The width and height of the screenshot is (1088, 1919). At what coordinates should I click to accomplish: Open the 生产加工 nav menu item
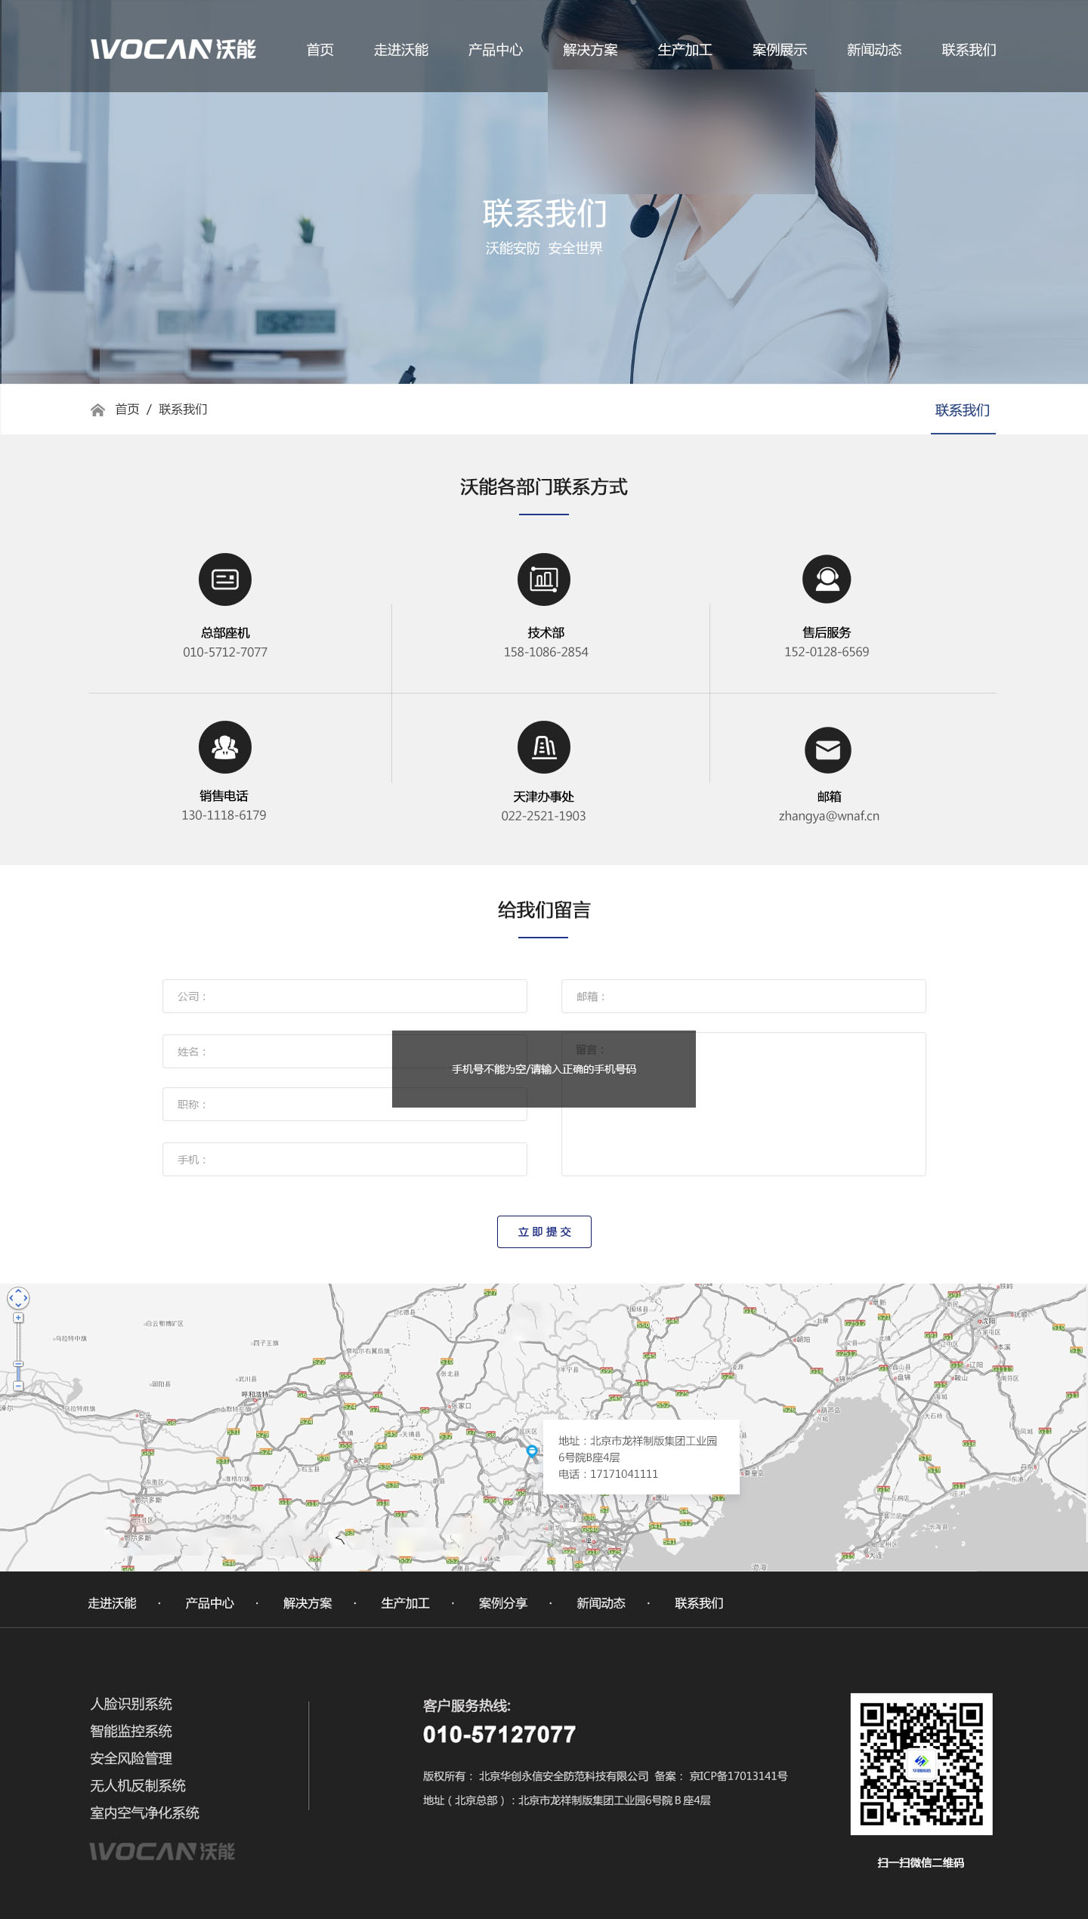tap(685, 50)
